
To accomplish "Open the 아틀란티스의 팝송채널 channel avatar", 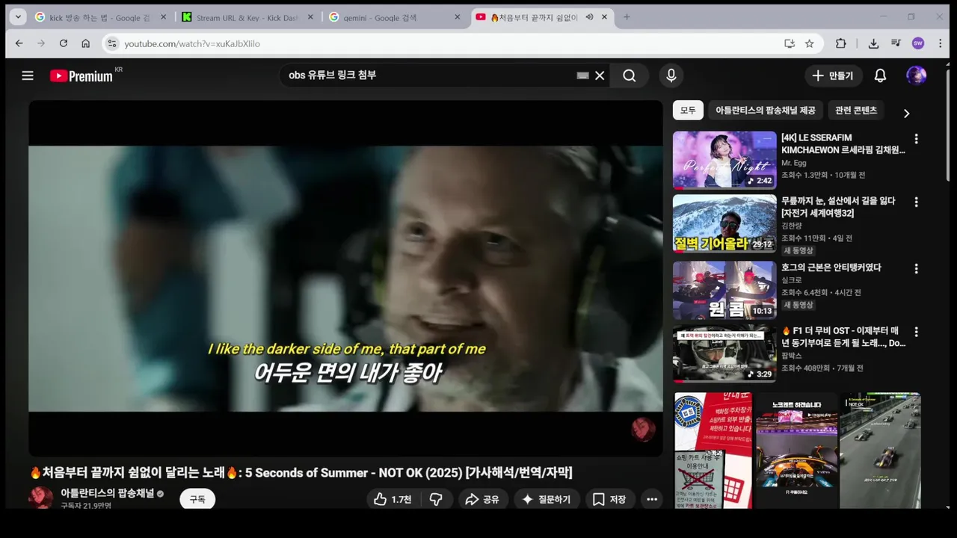I will [40, 498].
